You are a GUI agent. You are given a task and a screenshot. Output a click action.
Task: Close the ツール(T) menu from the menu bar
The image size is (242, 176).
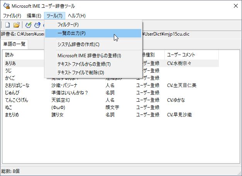54,16
